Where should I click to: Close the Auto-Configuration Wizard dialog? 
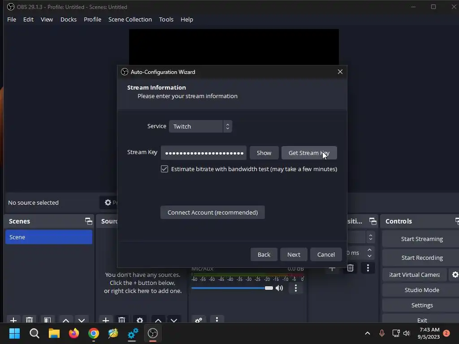(340, 72)
